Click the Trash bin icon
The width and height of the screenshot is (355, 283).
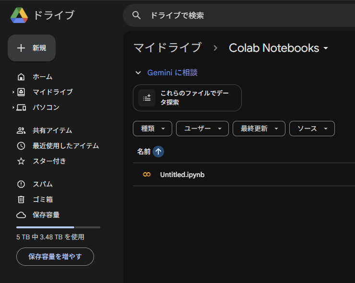(21, 200)
